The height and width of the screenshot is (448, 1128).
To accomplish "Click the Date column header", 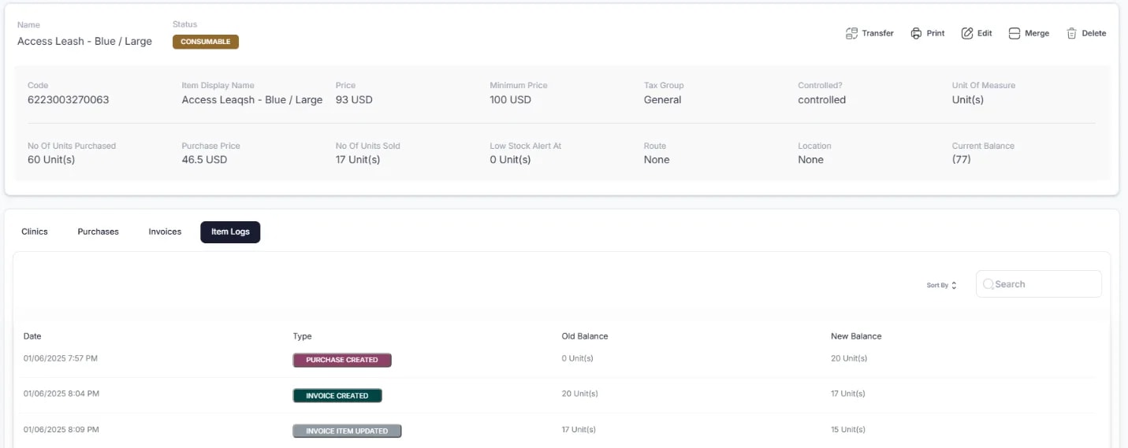I will pos(32,336).
